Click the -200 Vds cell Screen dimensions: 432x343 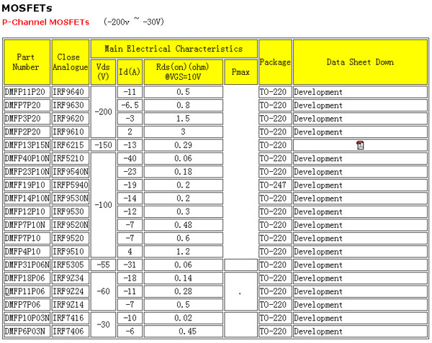(103, 111)
